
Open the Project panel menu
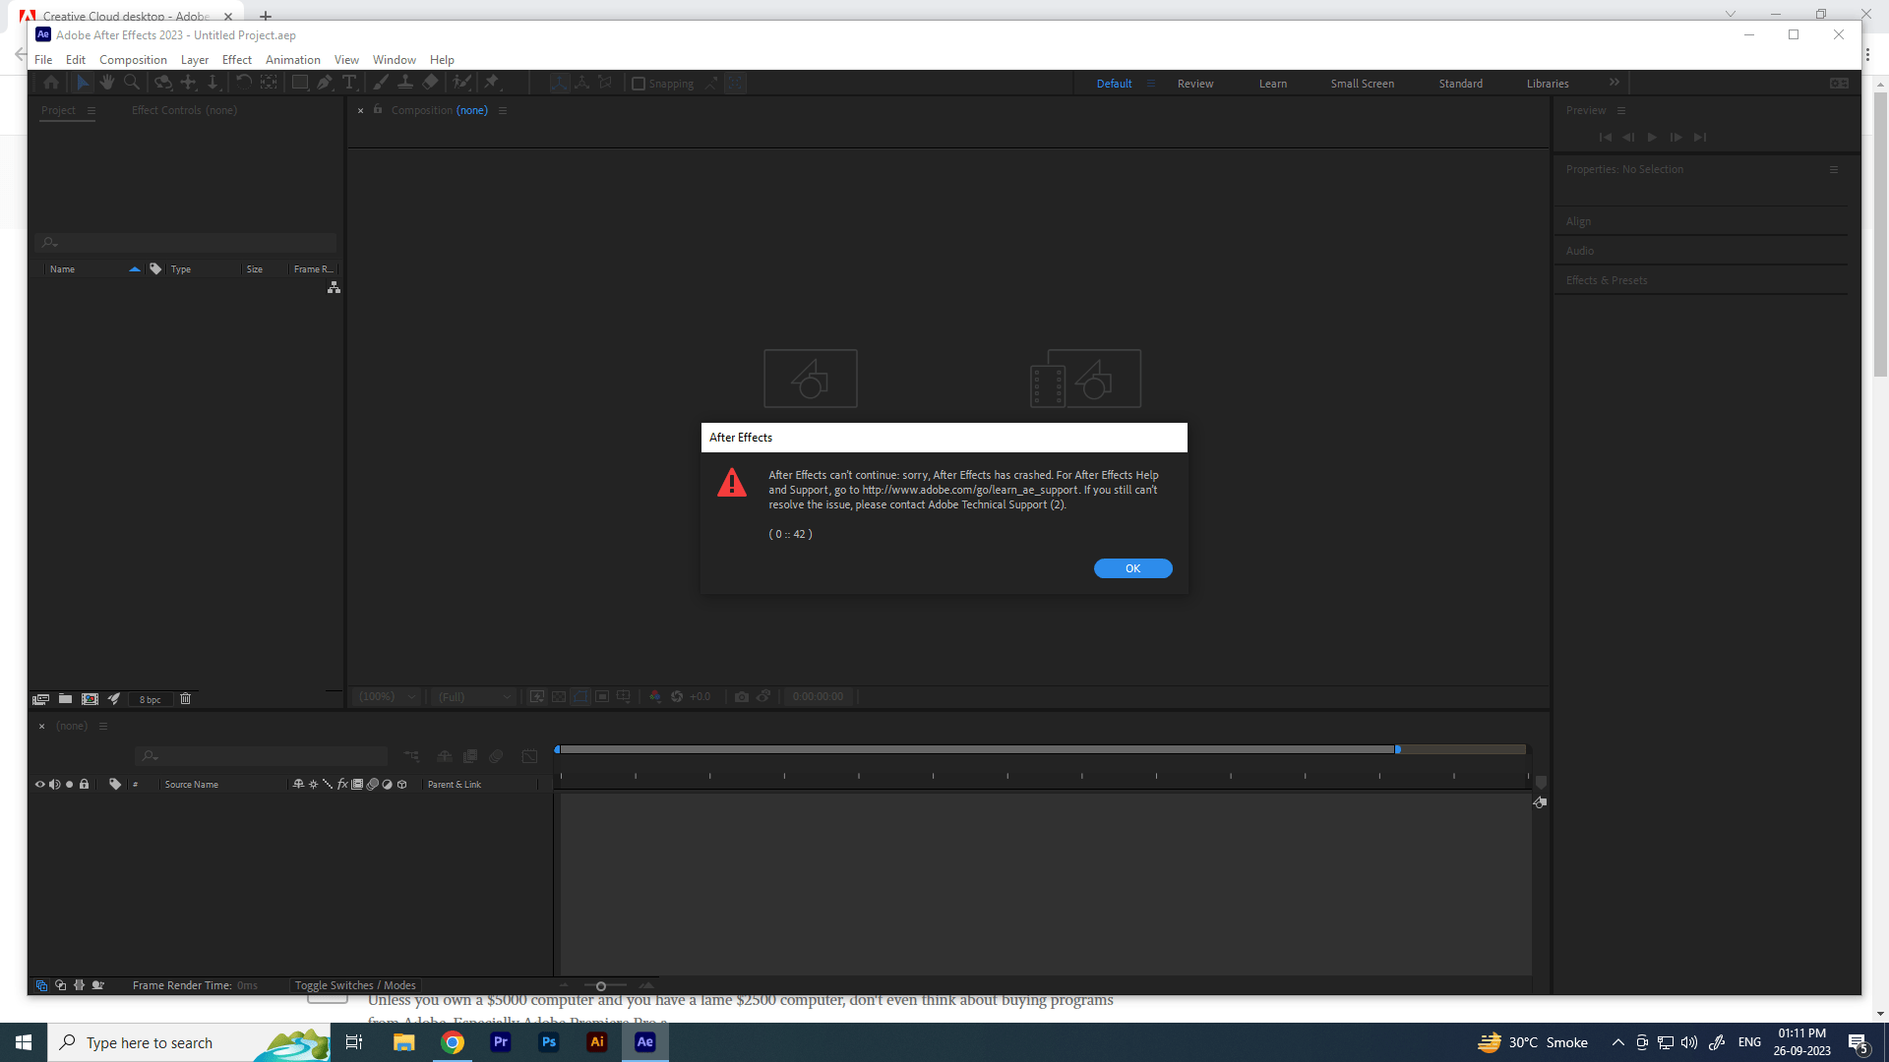[x=91, y=110]
